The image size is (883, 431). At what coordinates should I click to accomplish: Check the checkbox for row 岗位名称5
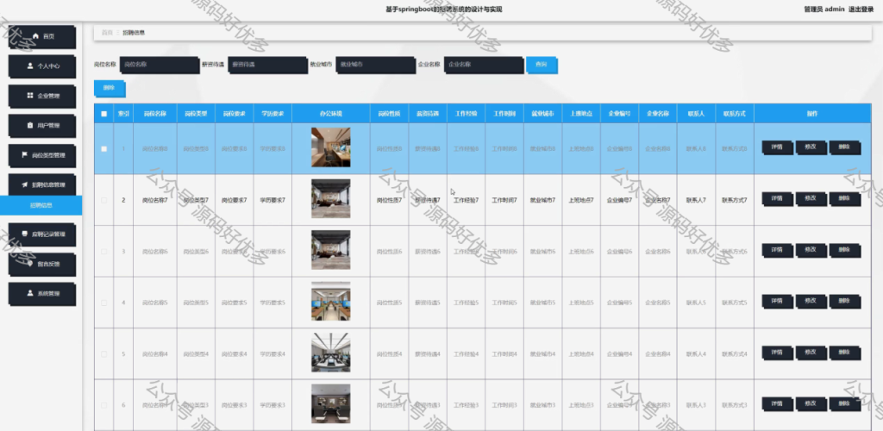pyautogui.click(x=103, y=303)
